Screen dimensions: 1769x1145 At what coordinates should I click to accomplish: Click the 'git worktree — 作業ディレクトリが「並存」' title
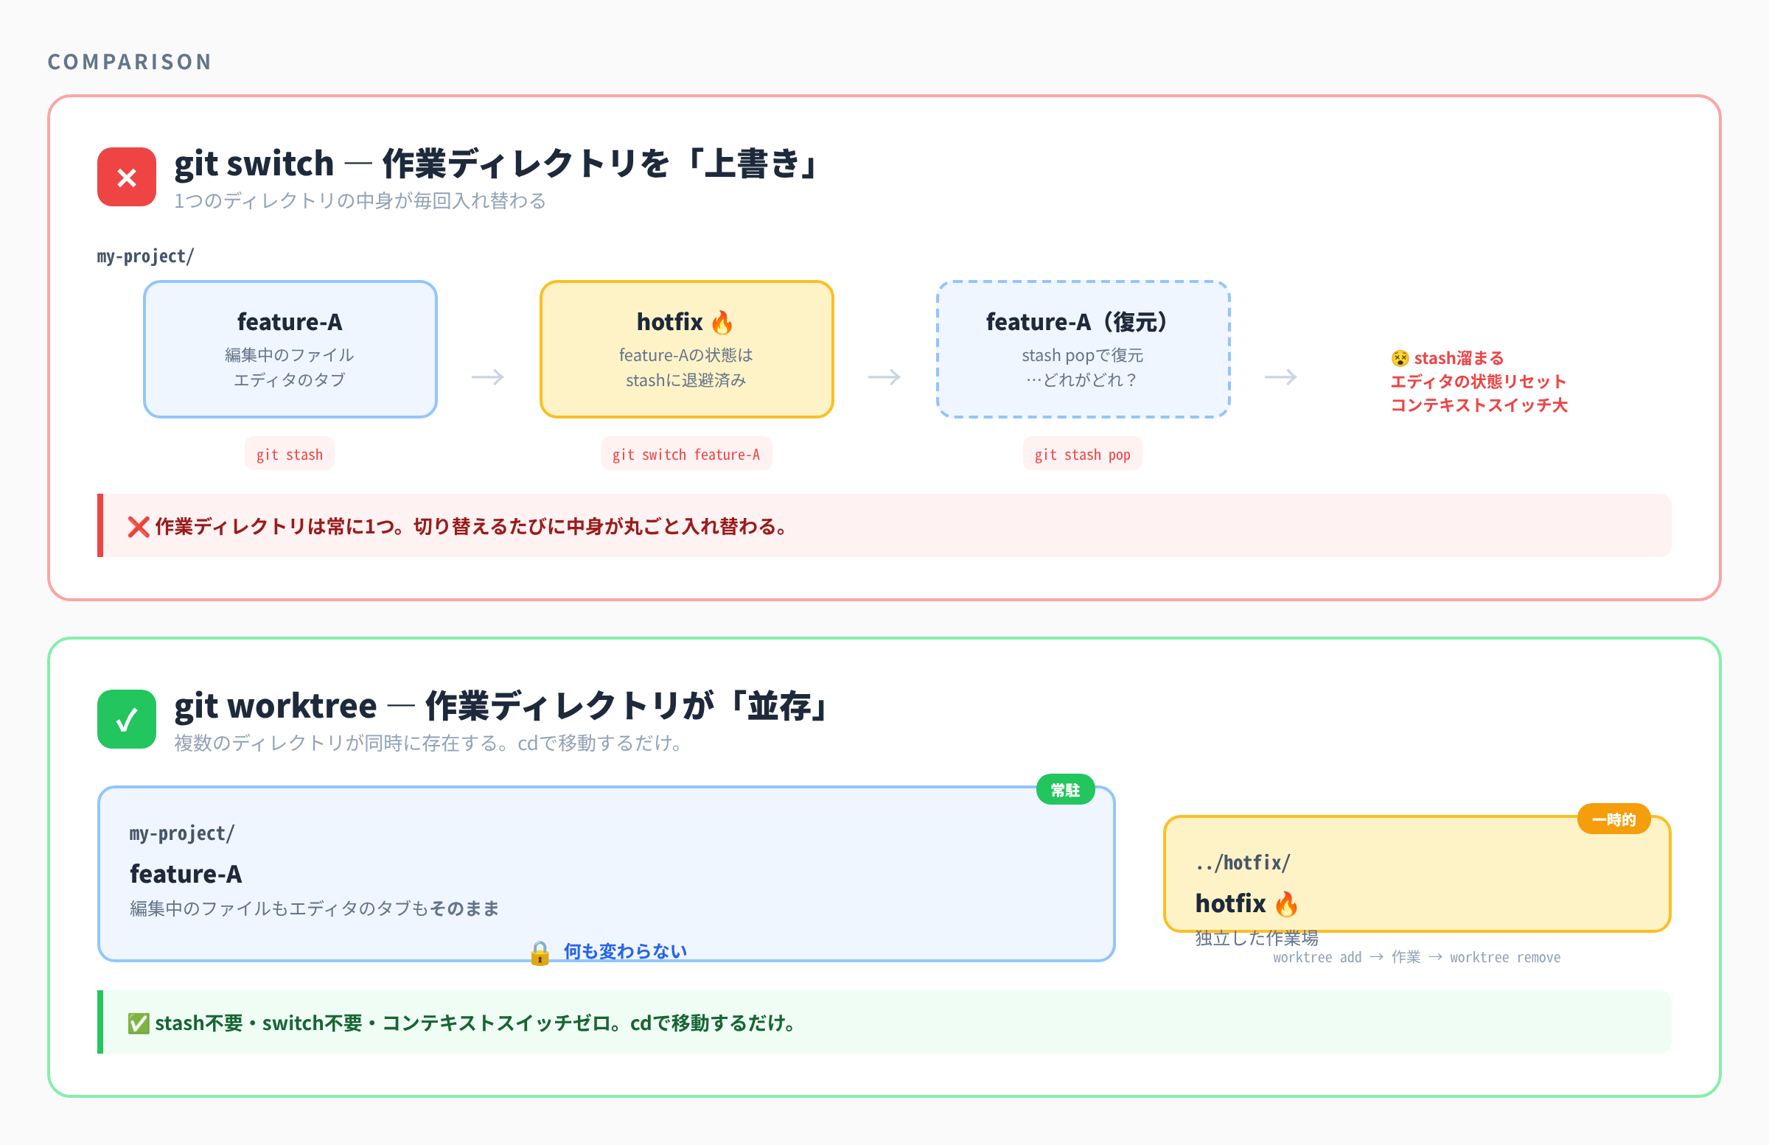[x=503, y=705]
